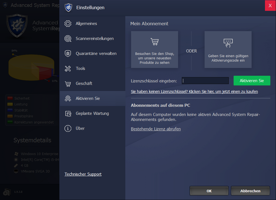Click the shopping cart icon beside Geschäft
This screenshot has height=200, width=276.
(68, 84)
